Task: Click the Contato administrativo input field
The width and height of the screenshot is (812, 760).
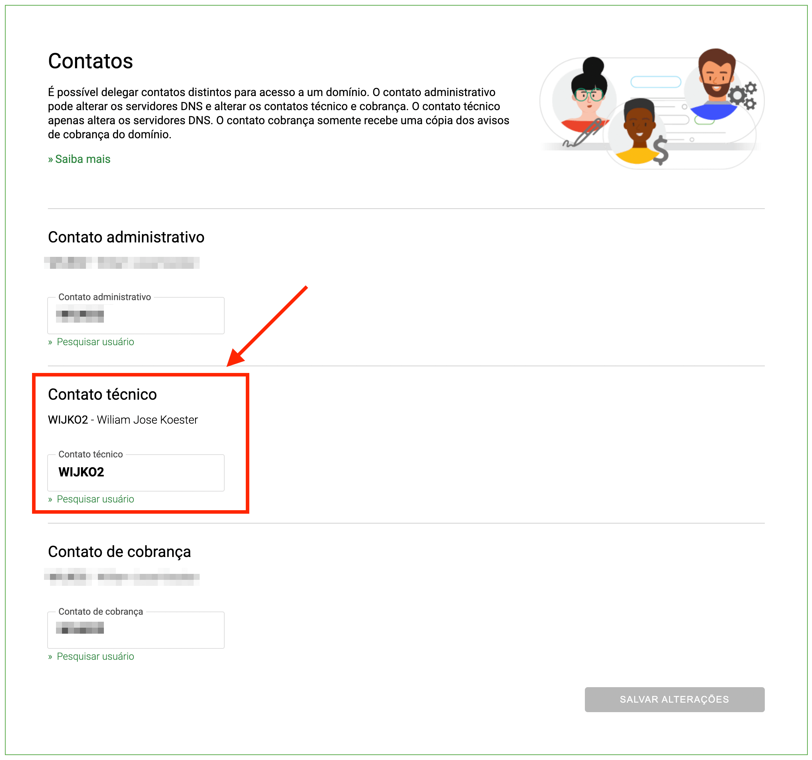Action: pos(136,316)
